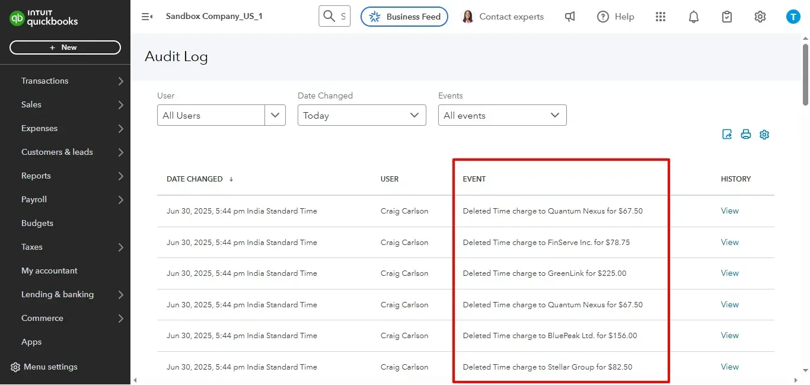This screenshot has height=385, width=810.
Task: Click the Menu settings gear
Action: pos(15,367)
